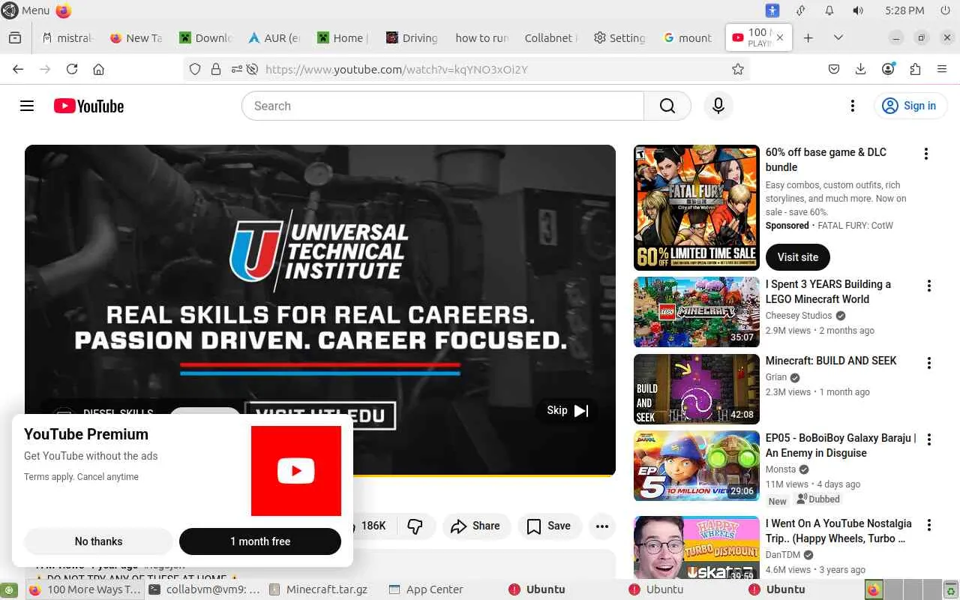Skip the Universal Technical Institute ad
The height and width of the screenshot is (600, 960).
[x=567, y=410]
